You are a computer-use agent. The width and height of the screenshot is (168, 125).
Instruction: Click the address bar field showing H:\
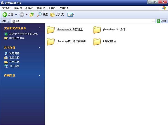(84, 21)
